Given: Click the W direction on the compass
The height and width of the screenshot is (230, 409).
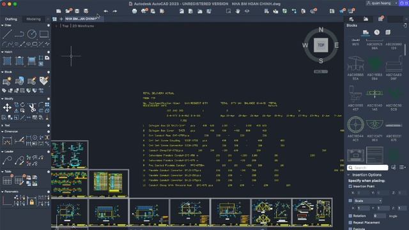Looking at the screenshot, I should point(305,45).
